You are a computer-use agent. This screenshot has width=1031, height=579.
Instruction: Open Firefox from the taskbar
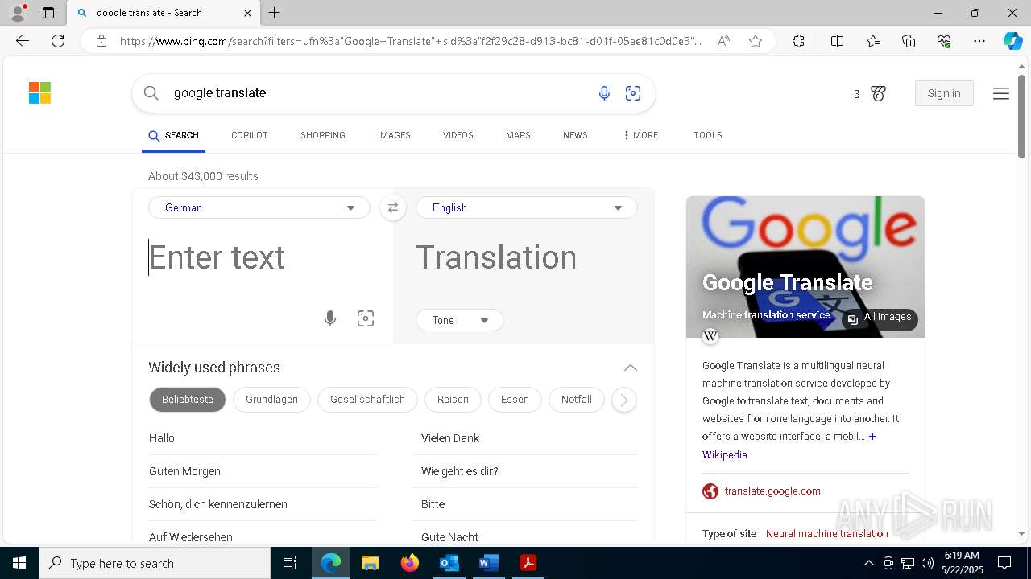410,563
